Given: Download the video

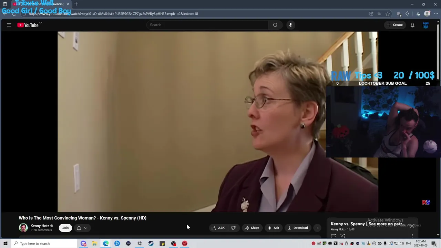Looking at the screenshot, I should (298, 228).
